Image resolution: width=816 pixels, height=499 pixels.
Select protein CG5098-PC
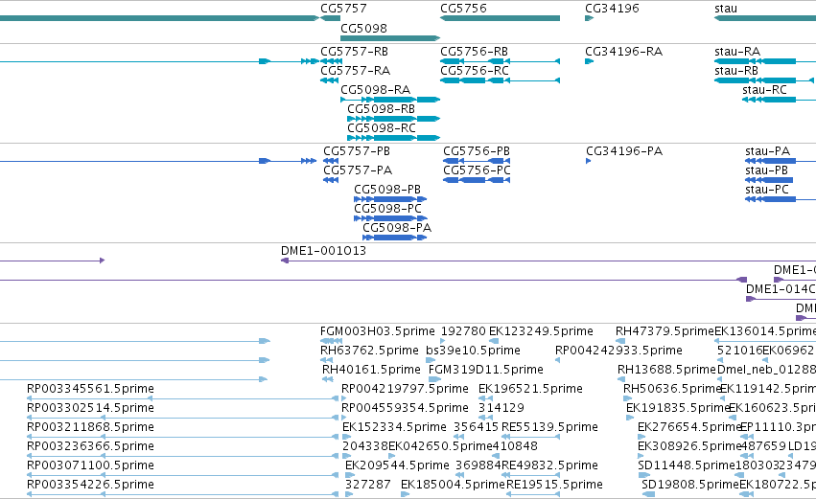(387, 209)
